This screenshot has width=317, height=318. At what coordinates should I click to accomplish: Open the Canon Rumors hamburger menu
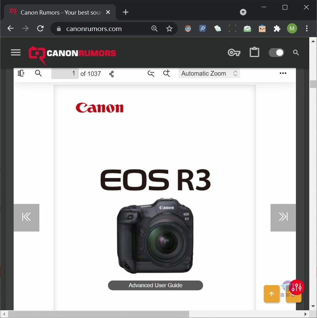click(x=16, y=52)
